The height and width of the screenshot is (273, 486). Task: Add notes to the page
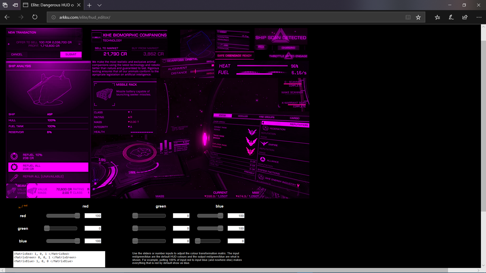[x=451, y=17]
